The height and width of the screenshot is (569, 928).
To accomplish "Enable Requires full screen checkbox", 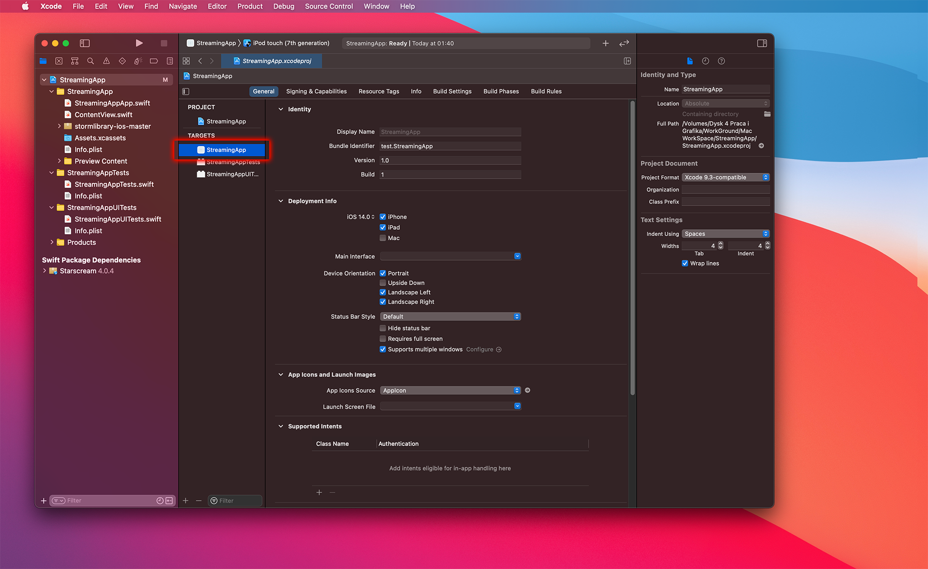I will pyautogui.click(x=383, y=339).
